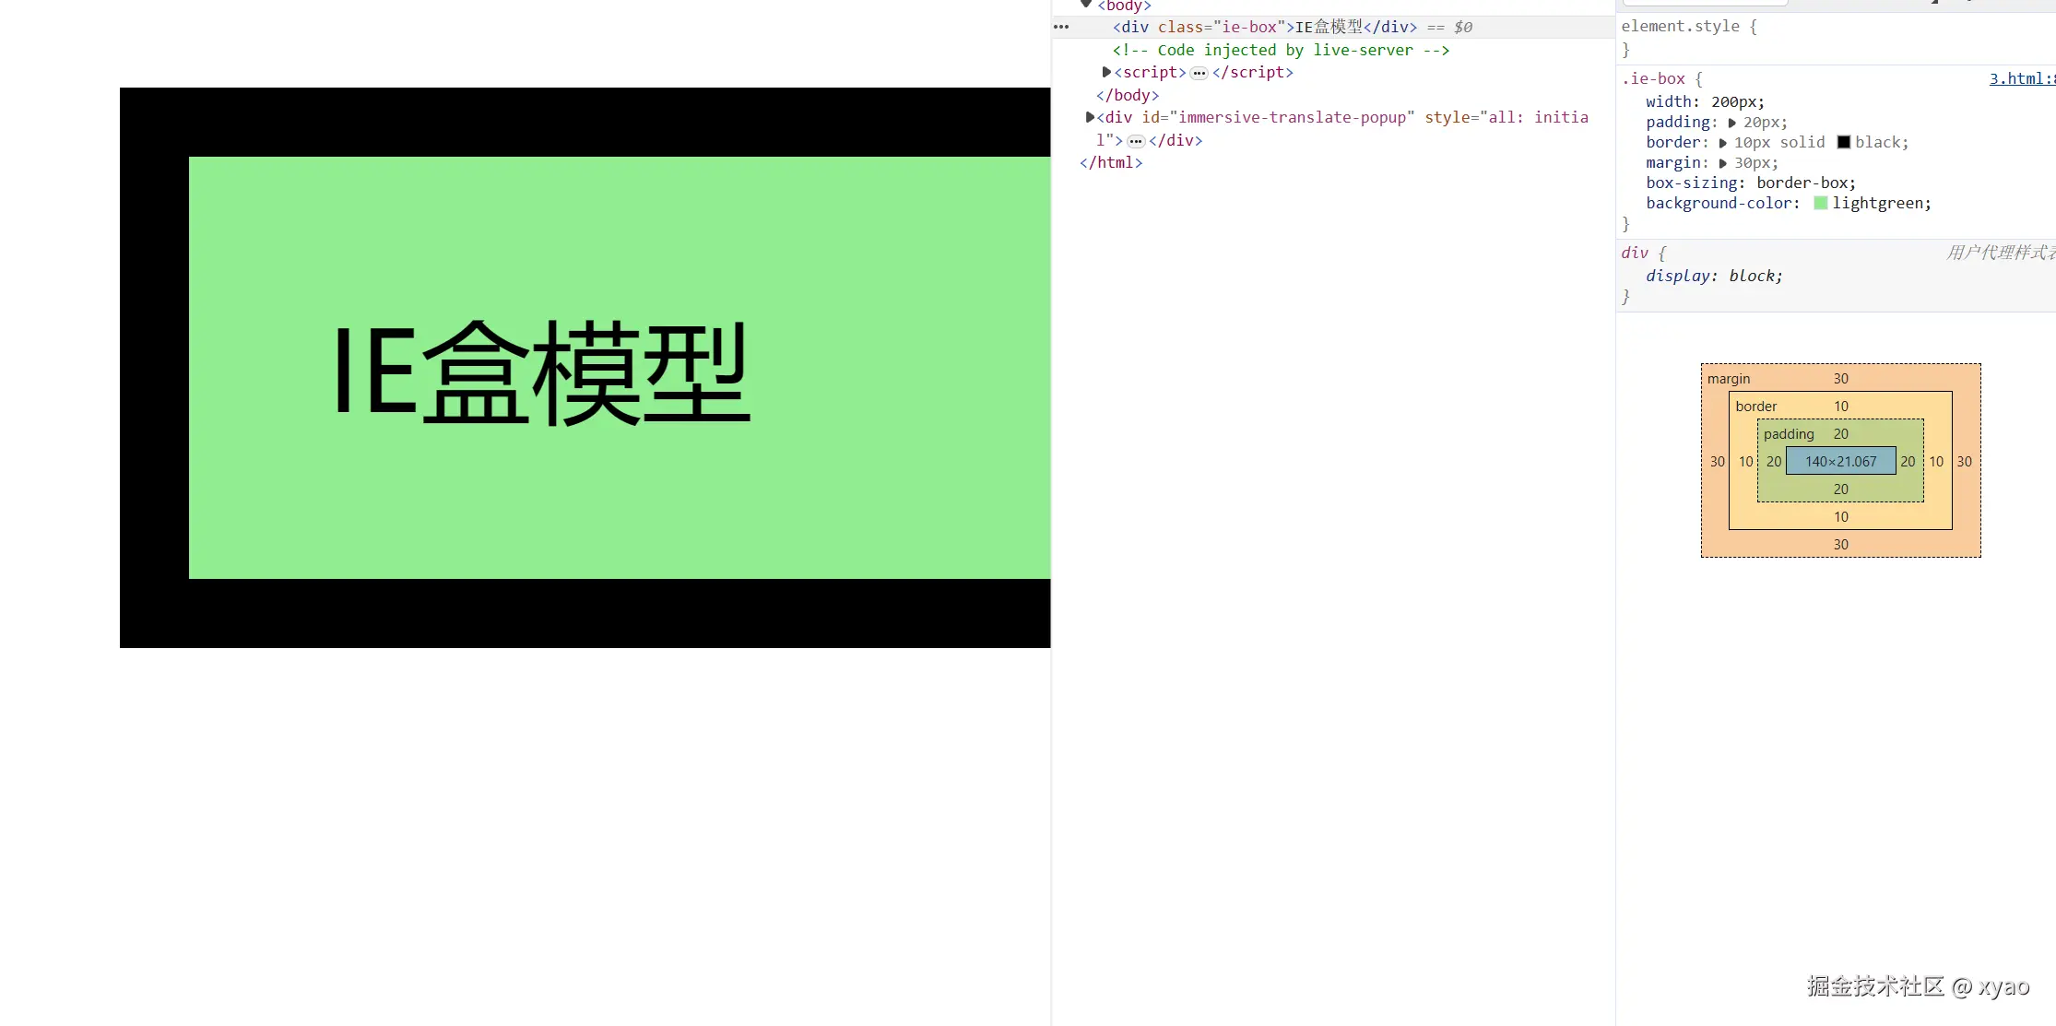Image resolution: width=2056 pixels, height=1026 pixels.
Task: Expand the immersive-translate-popup div node
Action: click(1090, 117)
